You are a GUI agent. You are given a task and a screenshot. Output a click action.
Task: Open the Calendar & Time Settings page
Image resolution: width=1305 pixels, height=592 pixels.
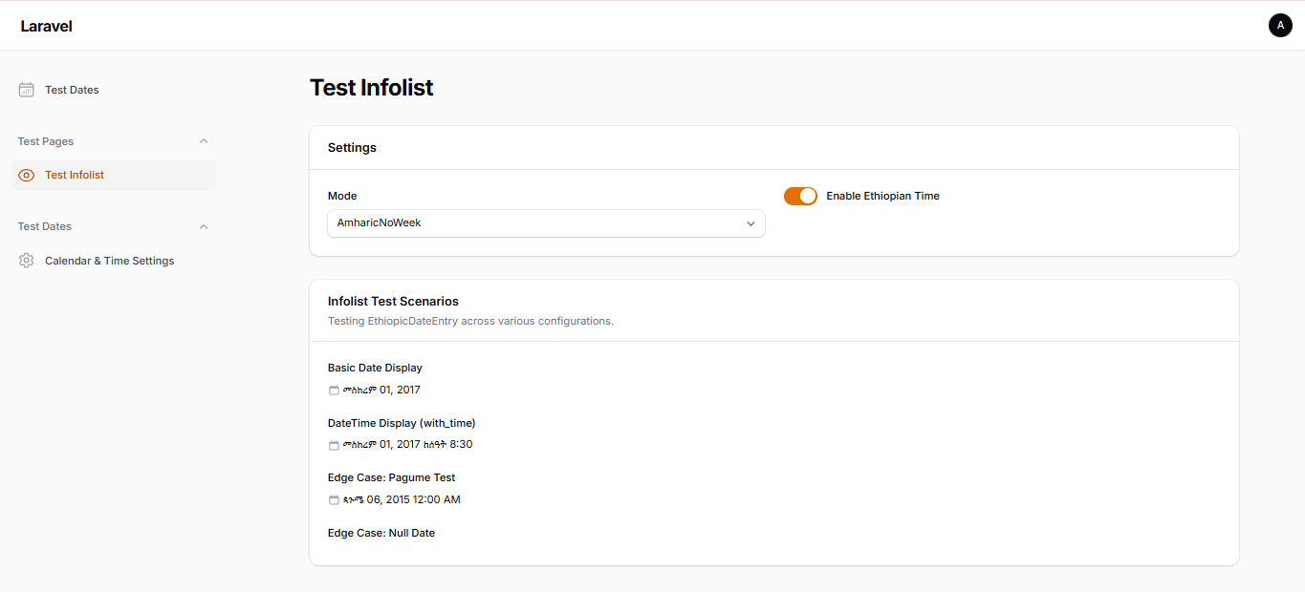point(109,260)
